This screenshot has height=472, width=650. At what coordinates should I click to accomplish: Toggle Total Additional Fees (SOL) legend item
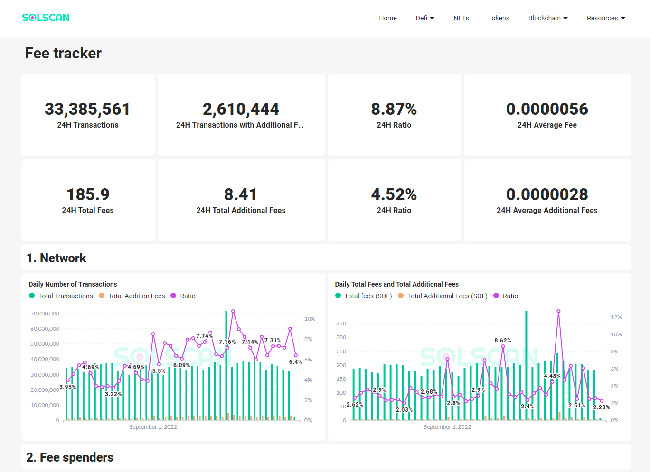[x=443, y=296]
